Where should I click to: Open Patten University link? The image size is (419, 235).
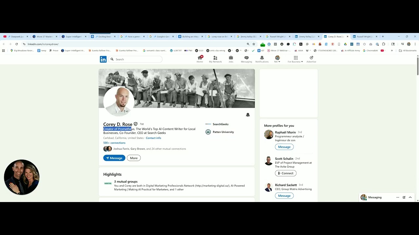[220, 132]
